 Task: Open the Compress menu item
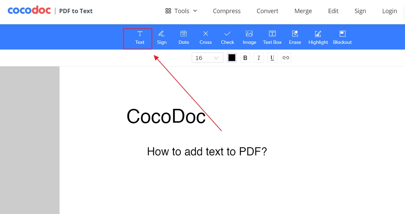[227, 11]
